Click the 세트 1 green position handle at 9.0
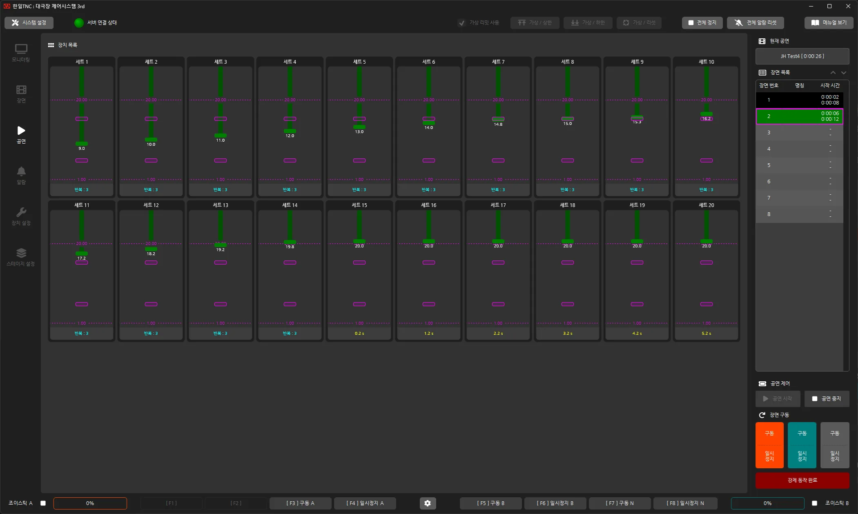This screenshot has height=514, width=858. (82, 144)
